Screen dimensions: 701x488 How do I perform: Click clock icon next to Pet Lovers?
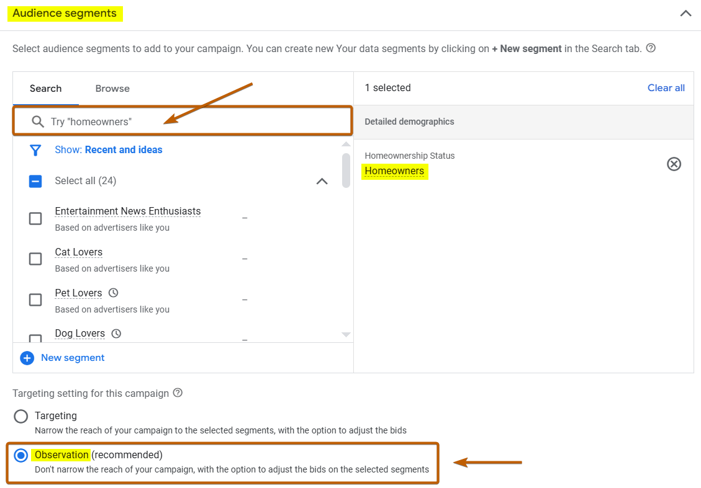point(113,293)
